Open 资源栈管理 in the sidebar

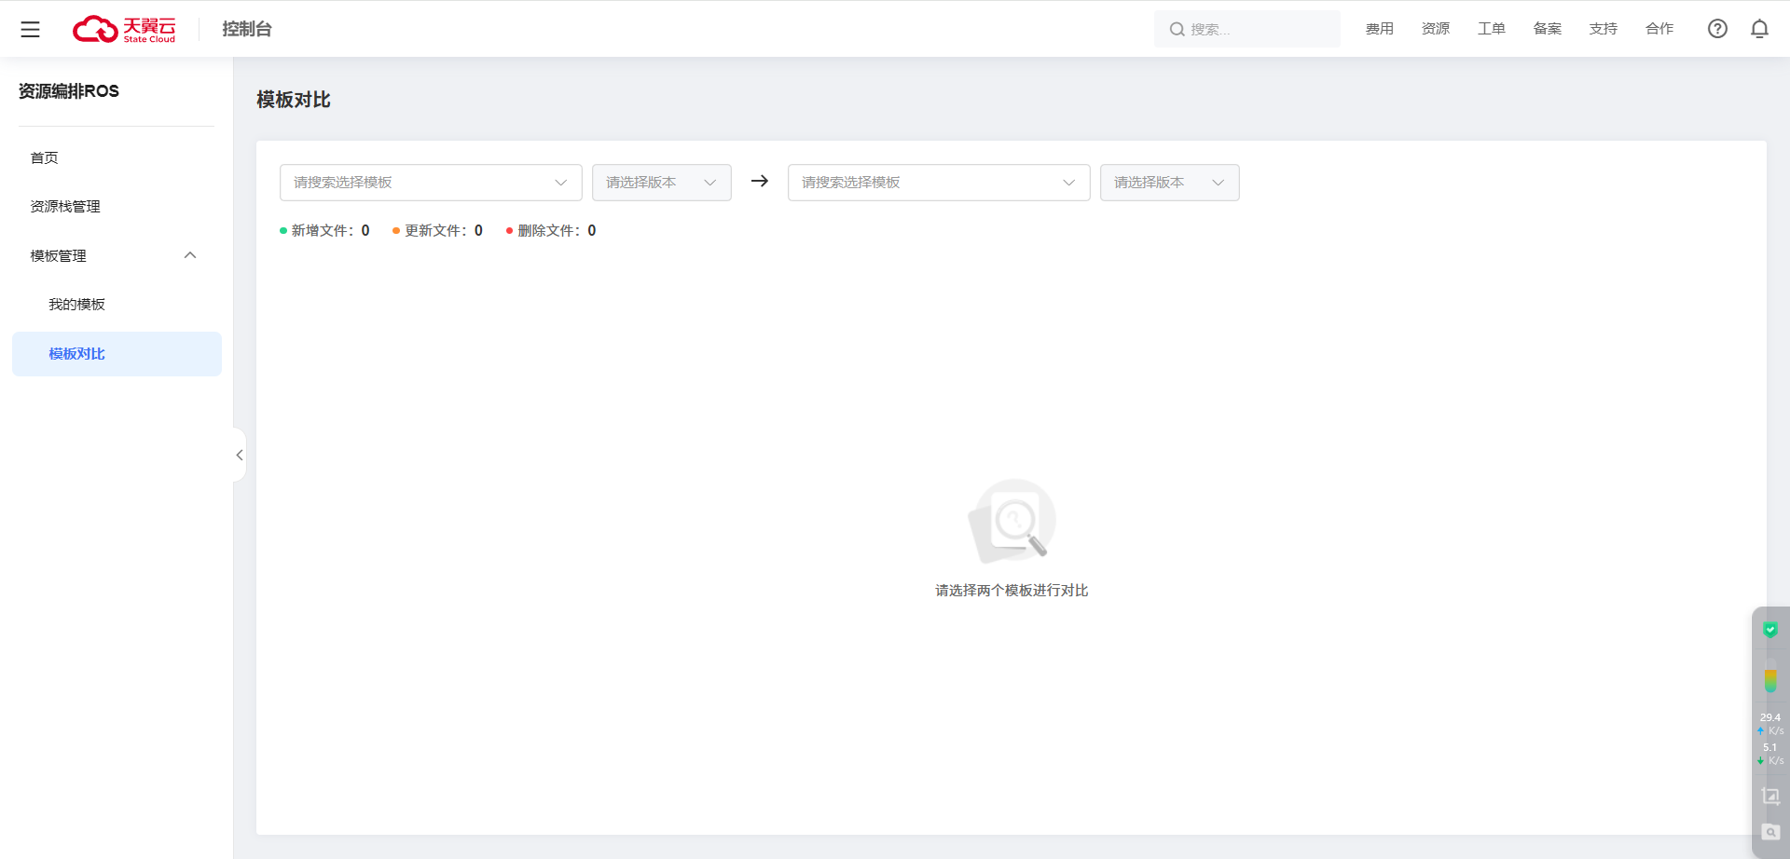[x=65, y=207]
